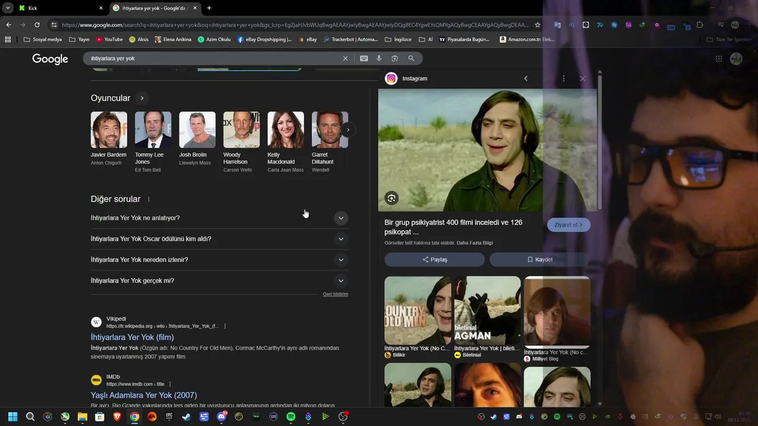Image resolution: width=758 pixels, height=426 pixels.
Task: Open YouTube bookmark
Action: [109, 40]
